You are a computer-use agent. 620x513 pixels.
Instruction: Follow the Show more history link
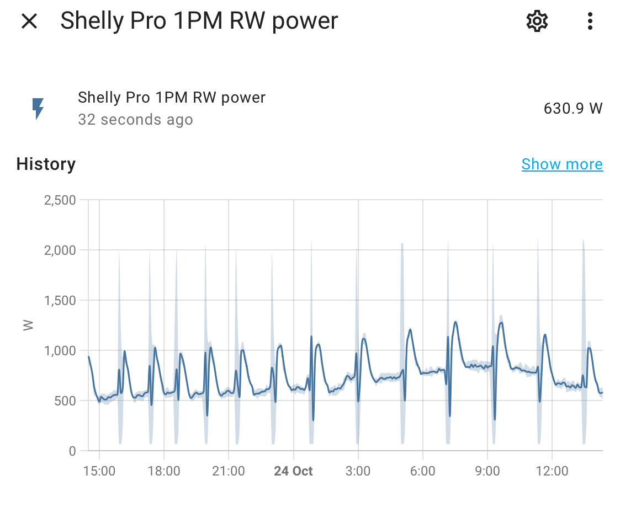coord(561,164)
